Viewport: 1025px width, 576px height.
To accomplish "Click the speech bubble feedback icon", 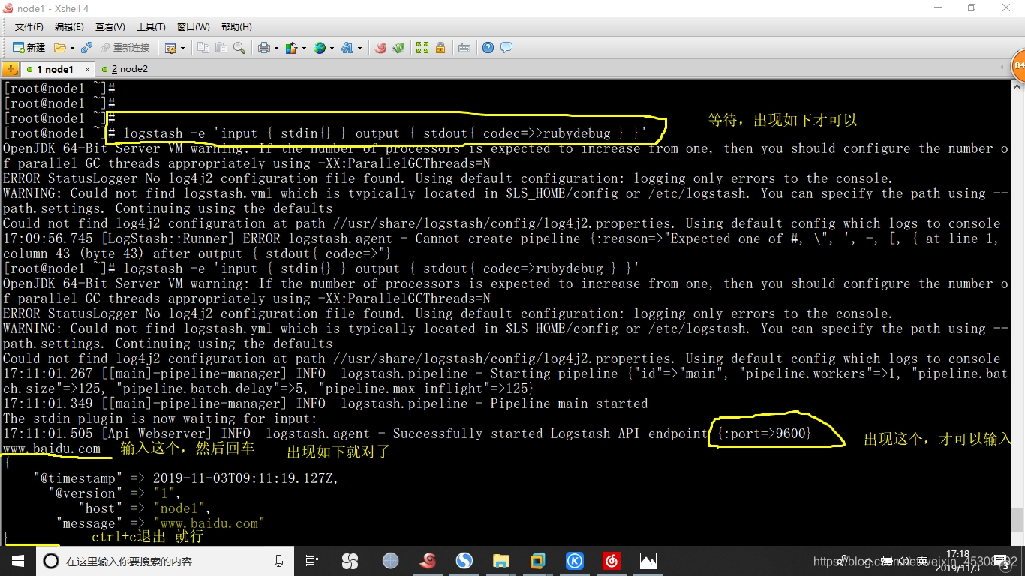I will click(x=506, y=48).
